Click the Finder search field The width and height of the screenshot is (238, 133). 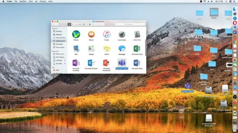(x=130, y=24)
